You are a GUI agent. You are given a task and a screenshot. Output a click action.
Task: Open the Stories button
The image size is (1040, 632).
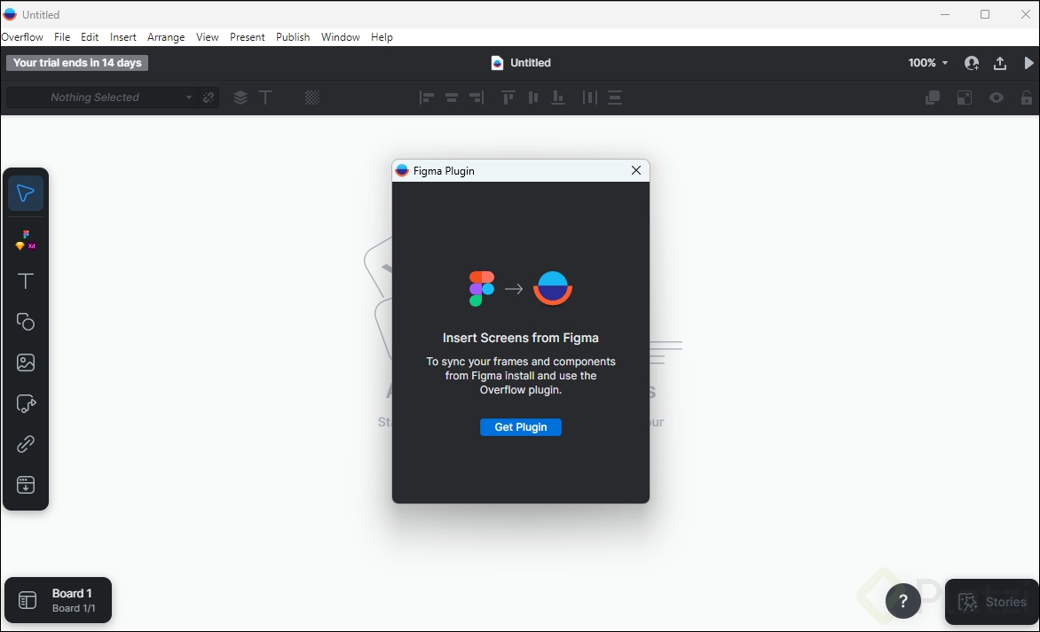click(x=991, y=602)
